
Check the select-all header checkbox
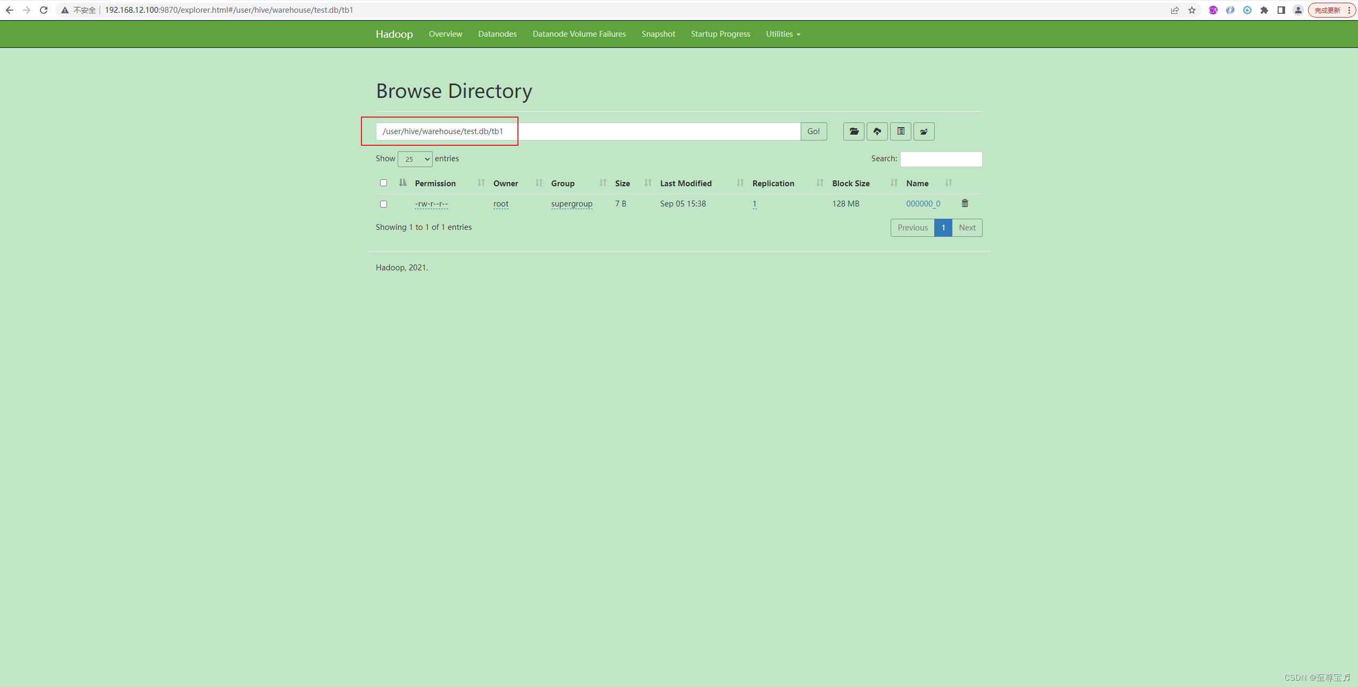pyautogui.click(x=383, y=183)
